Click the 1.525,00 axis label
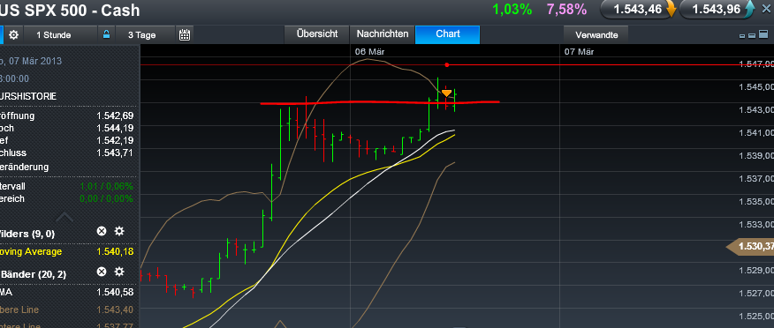 tap(756, 317)
